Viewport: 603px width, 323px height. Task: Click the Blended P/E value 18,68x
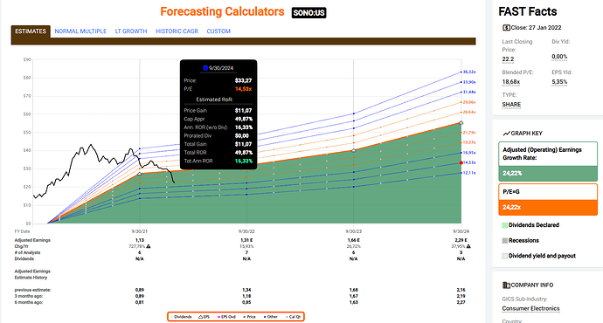[x=511, y=82]
